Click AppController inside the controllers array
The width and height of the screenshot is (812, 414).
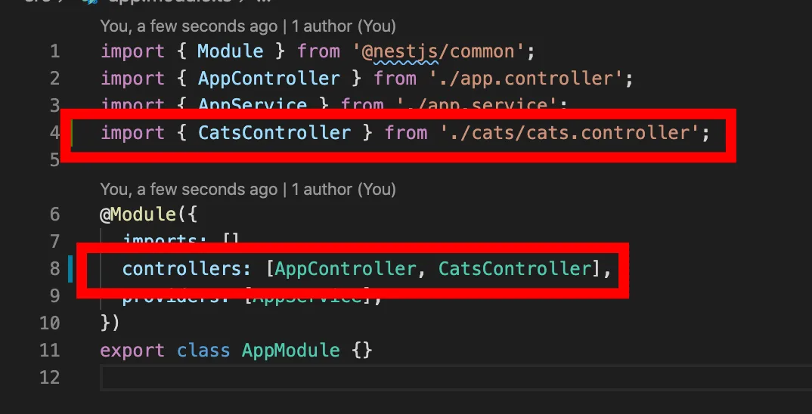click(345, 269)
